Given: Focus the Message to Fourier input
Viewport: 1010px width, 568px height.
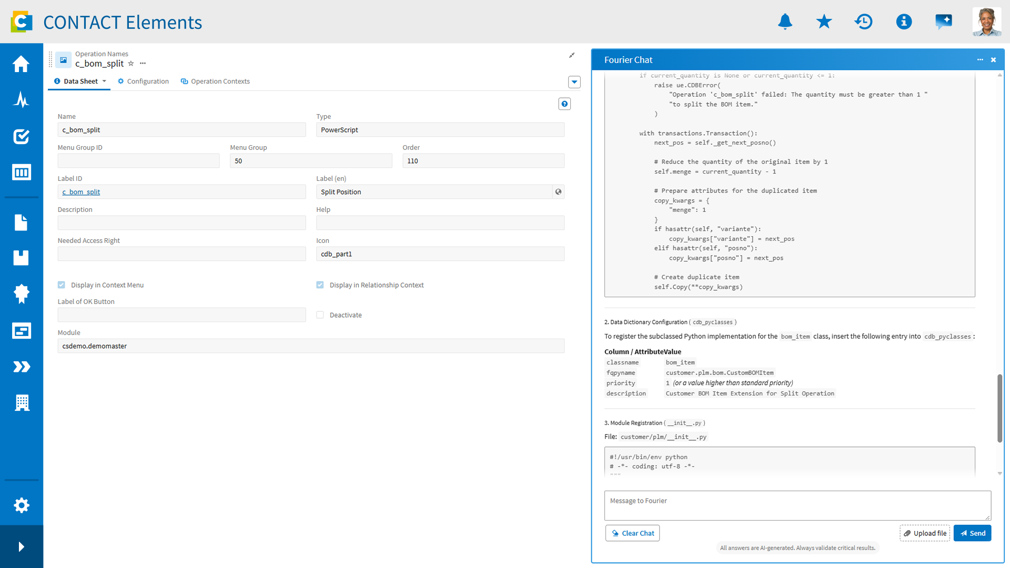Looking at the screenshot, I should [797, 505].
